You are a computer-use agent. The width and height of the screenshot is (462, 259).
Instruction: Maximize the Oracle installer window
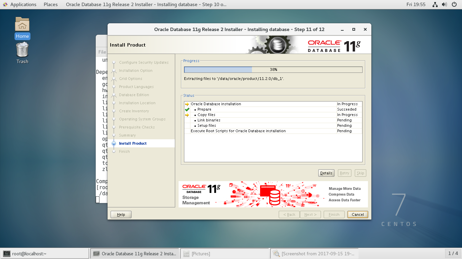[x=354, y=29]
